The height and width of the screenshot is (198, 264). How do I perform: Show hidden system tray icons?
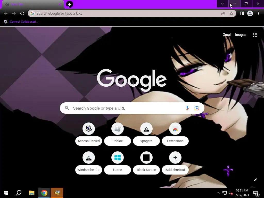click(218, 193)
